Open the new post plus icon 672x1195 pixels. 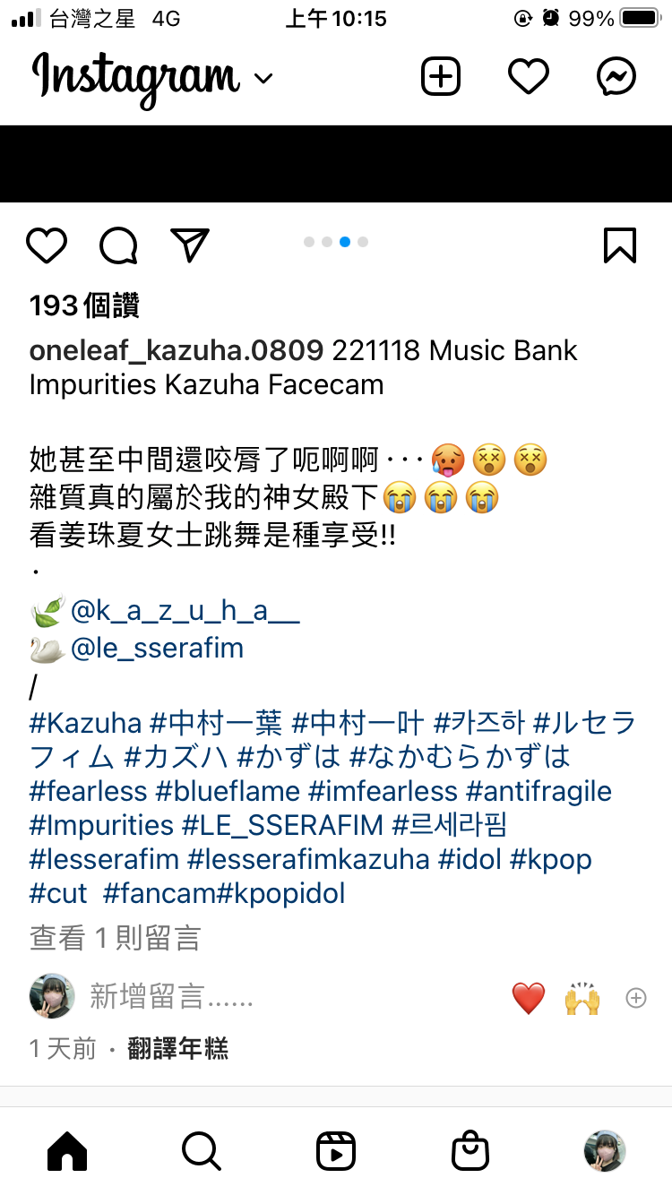tap(441, 77)
